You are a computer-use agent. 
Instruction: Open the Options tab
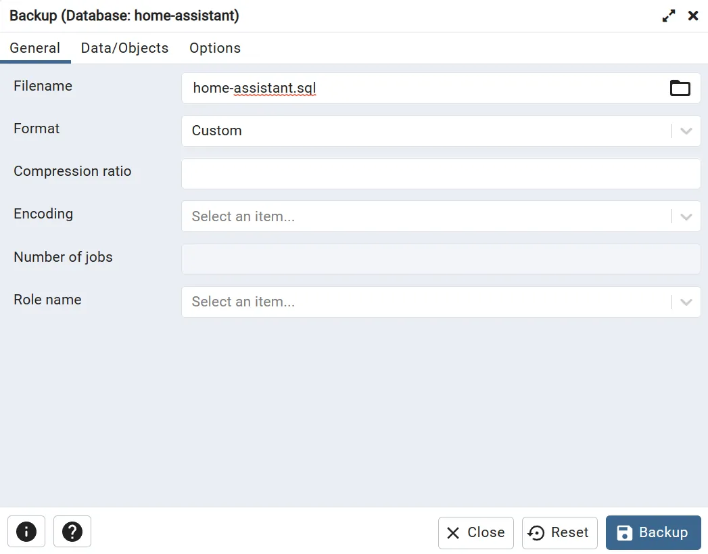215,48
